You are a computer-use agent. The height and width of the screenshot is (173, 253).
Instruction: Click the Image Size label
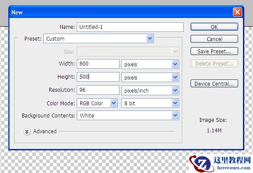[213, 120]
